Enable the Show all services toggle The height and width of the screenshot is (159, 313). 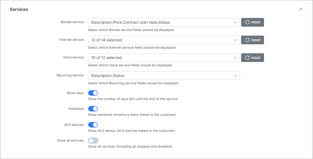click(x=93, y=141)
